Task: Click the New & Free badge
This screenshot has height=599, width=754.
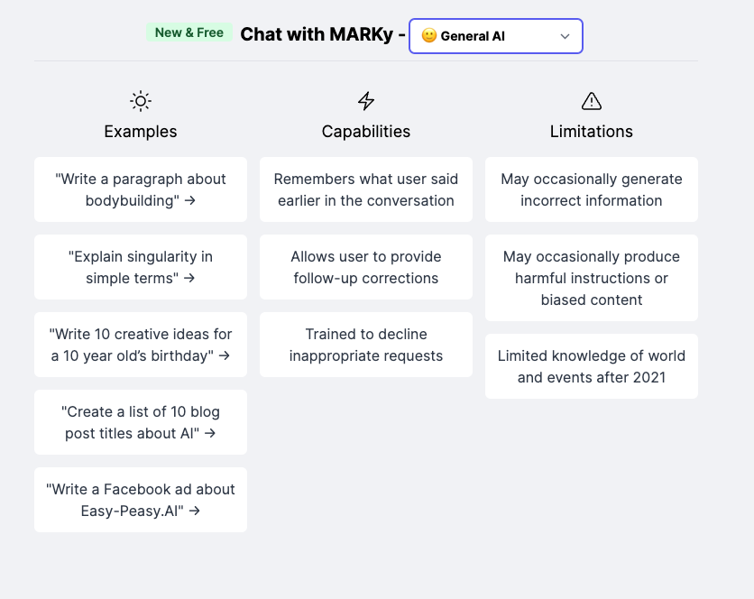Action: (189, 32)
